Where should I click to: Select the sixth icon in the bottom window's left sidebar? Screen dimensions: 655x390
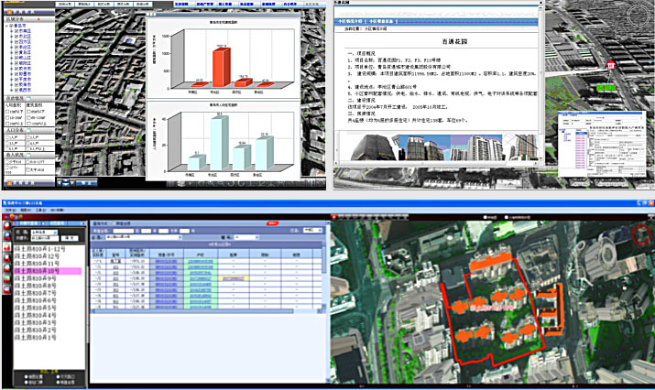point(7,279)
